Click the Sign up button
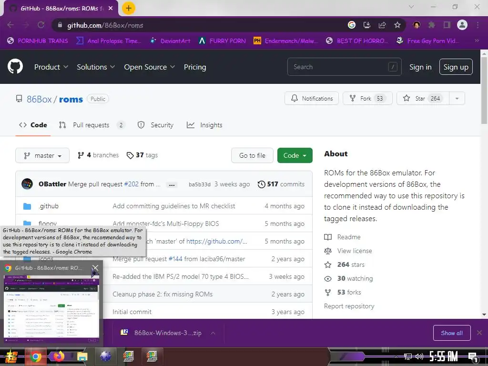Image resolution: width=488 pixels, height=366 pixels. pos(456,67)
